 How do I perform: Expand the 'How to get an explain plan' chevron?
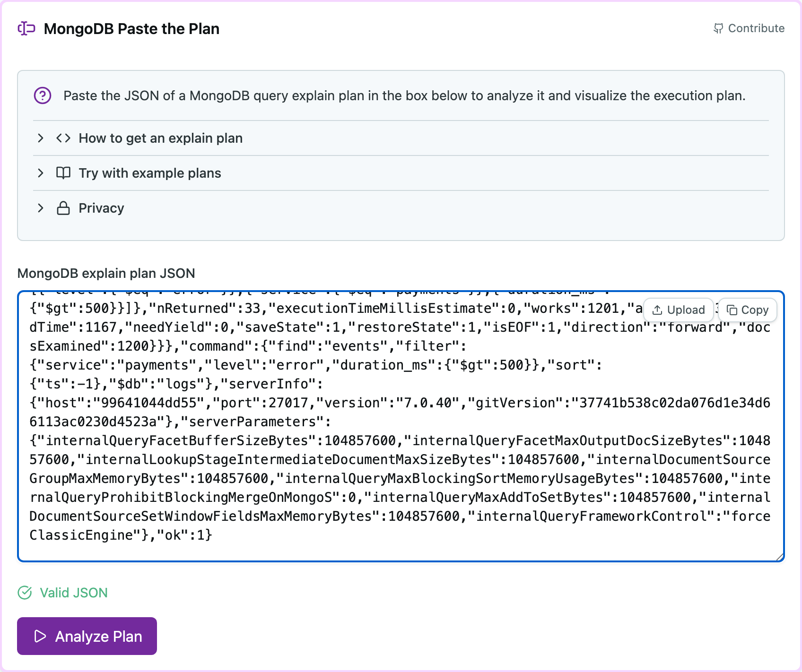click(41, 138)
